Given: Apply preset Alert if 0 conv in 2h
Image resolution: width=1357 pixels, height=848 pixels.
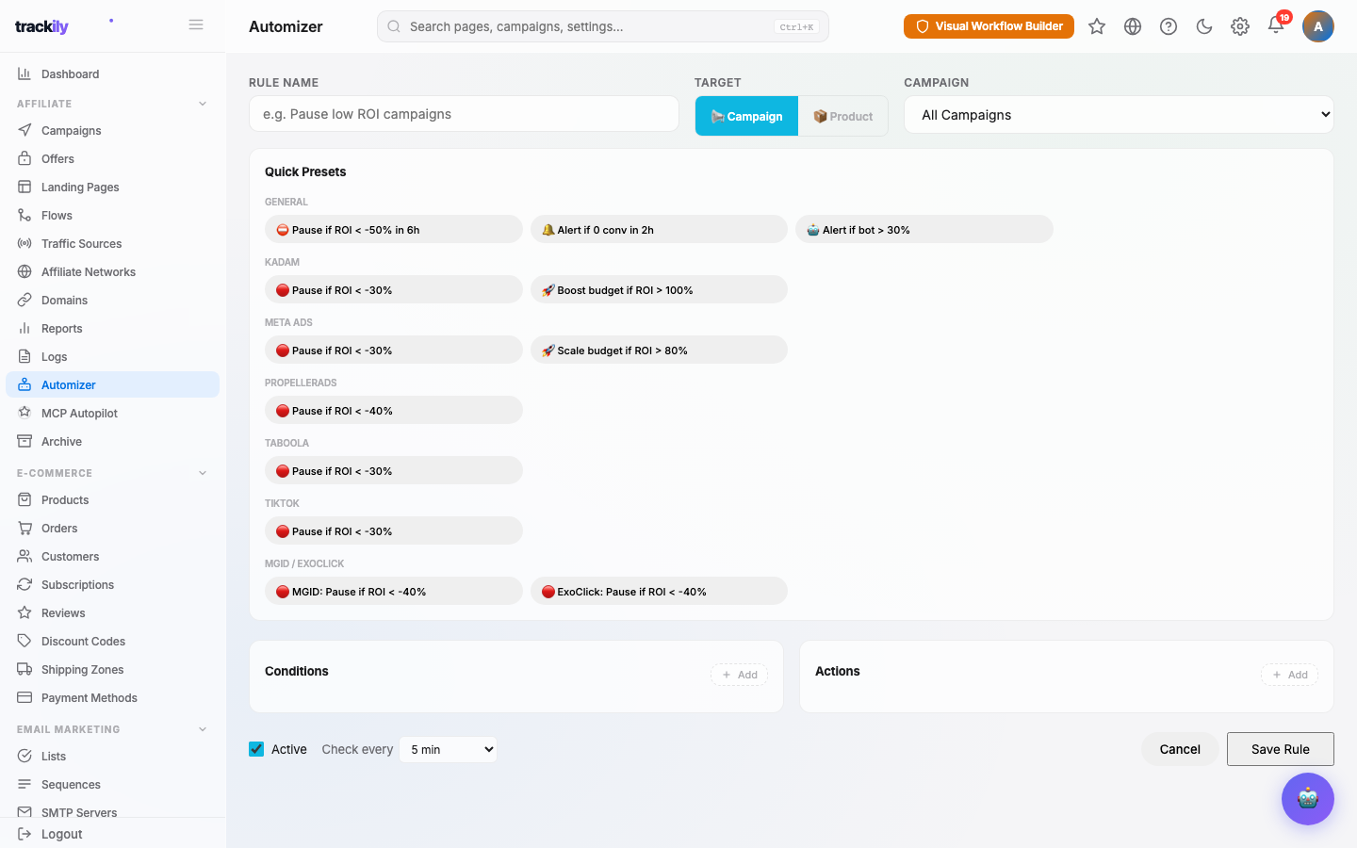Looking at the screenshot, I should (659, 229).
